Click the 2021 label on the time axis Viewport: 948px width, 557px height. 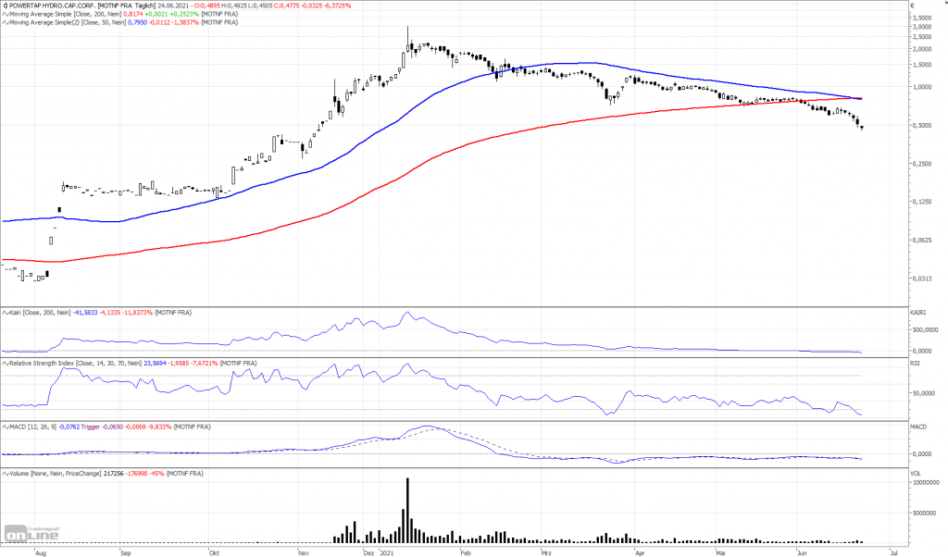click(x=386, y=552)
